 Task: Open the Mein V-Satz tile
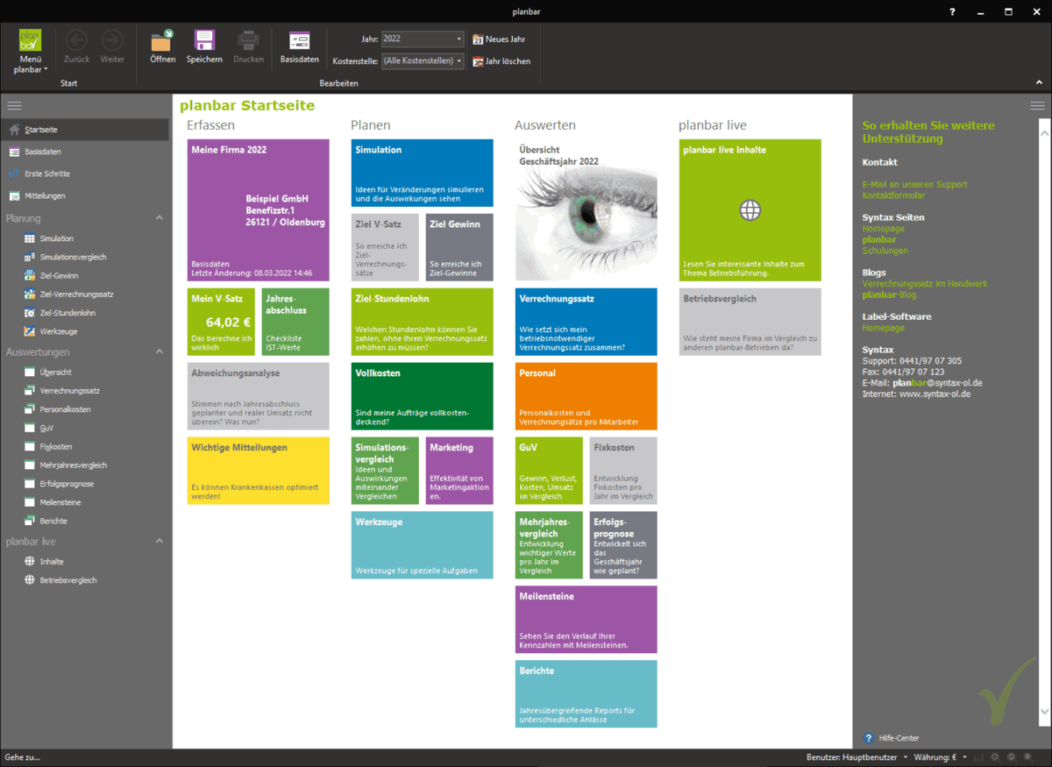pyautogui.click(x=222, y=322)
